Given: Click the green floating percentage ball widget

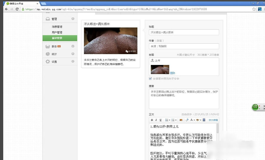Looking at the screenshot, I should [x=255, y=107].
